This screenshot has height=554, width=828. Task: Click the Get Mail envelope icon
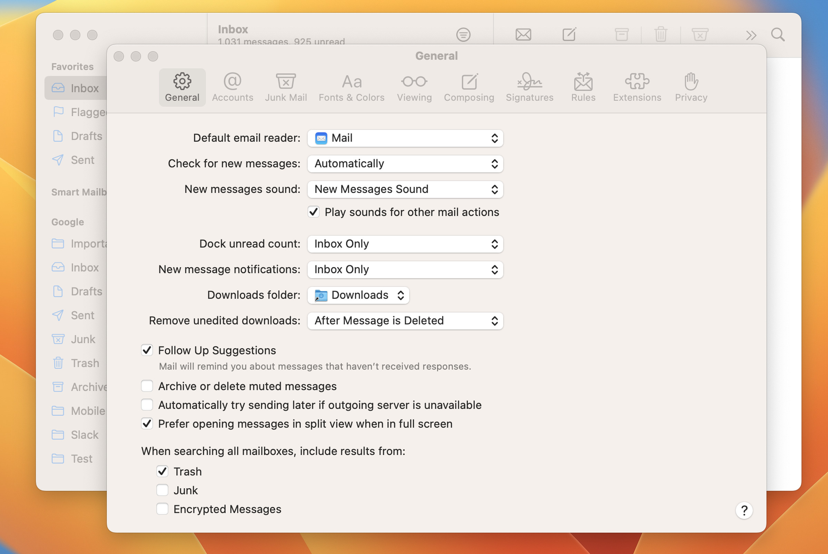click(523, 34)
